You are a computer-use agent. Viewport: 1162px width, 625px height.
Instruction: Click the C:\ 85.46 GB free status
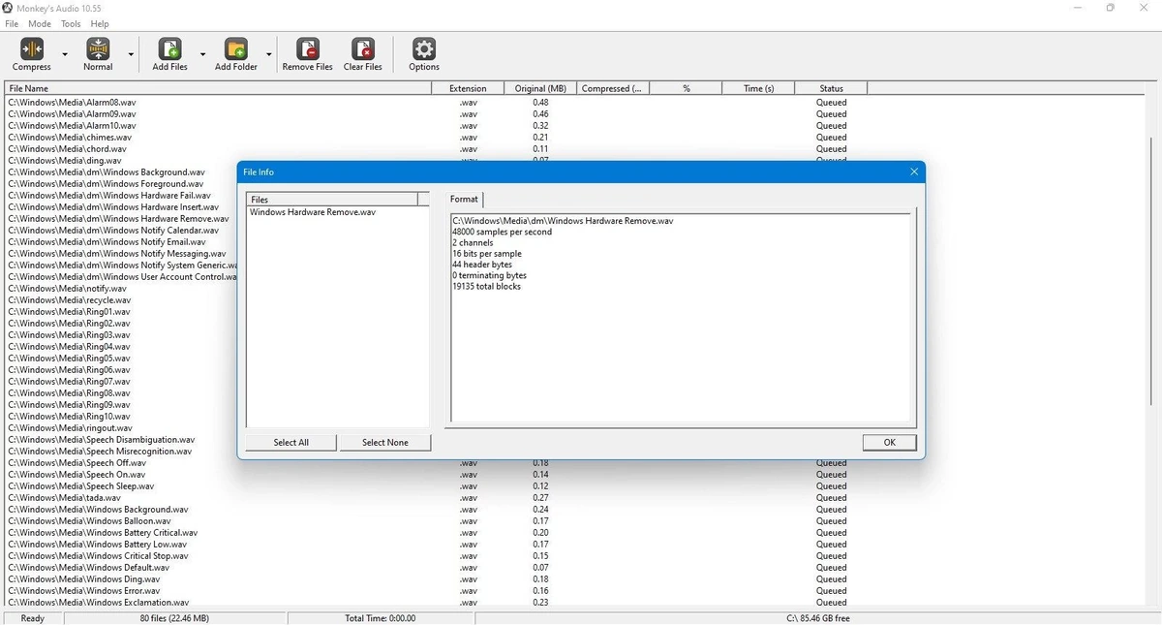point(817,617)
